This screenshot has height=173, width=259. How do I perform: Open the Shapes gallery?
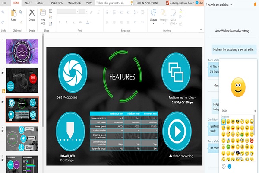[153, 16]
